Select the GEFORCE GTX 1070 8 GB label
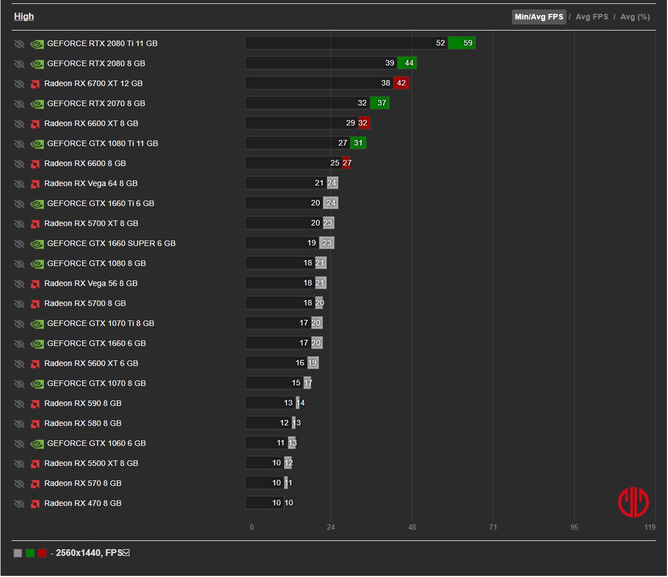The height and width of the screenshot is (577, 668). coord(97,383)
